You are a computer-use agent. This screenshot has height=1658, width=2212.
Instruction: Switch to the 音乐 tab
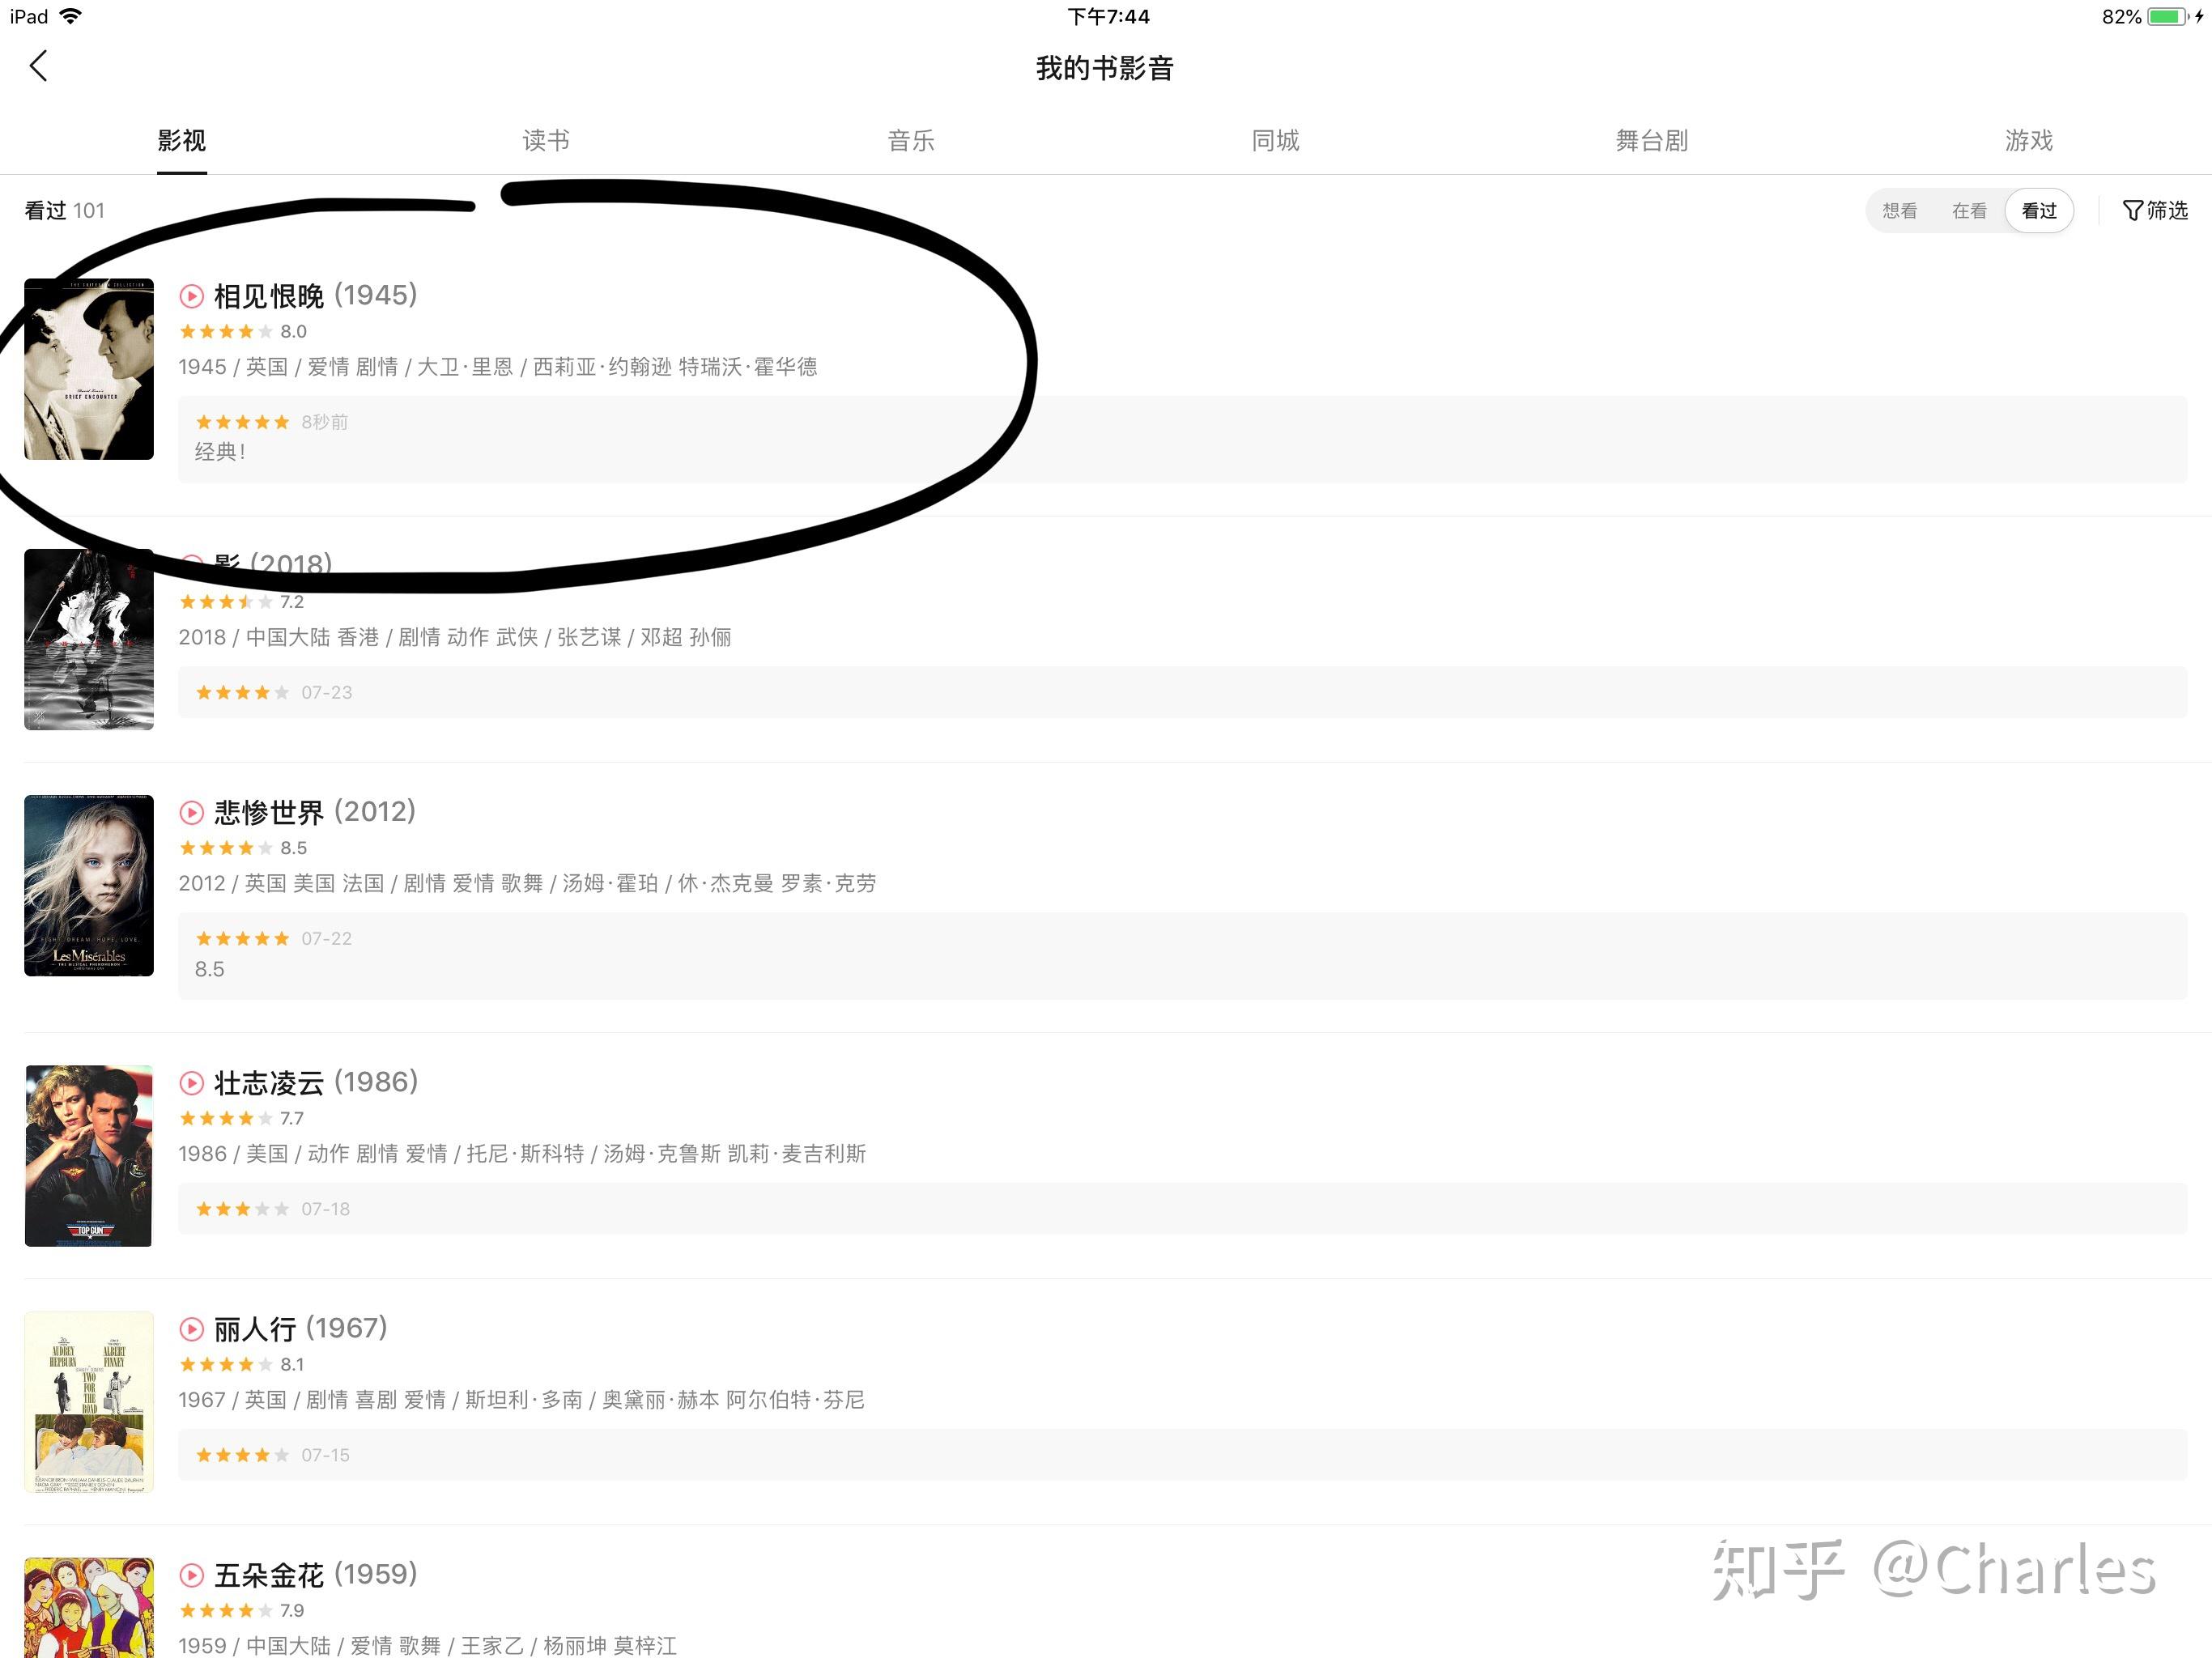click(911, 141)
